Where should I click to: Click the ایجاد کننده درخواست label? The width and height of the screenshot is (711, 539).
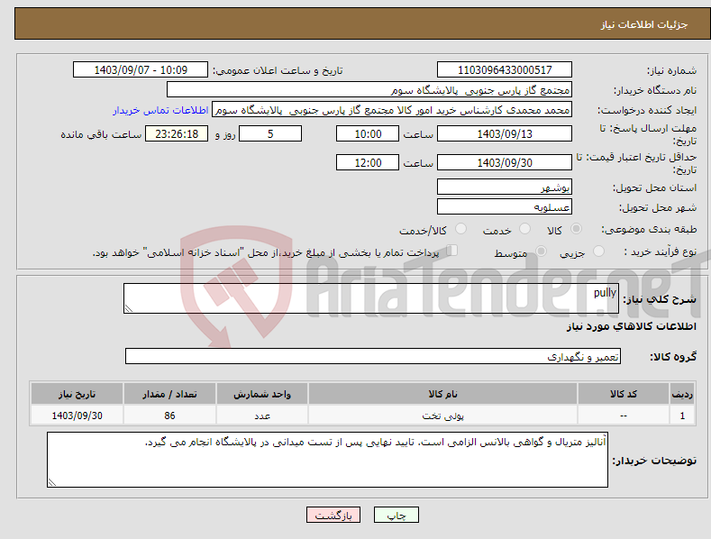[x=647, y=110]
